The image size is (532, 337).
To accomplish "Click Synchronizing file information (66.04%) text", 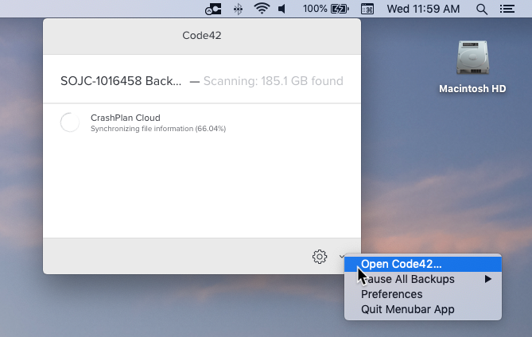I will (158, 129).
